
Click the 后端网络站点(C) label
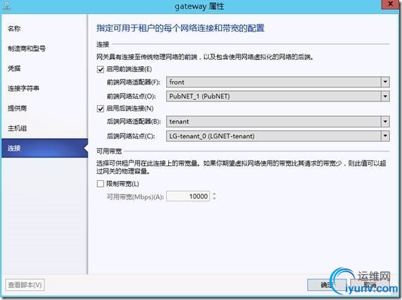[131, 136]
